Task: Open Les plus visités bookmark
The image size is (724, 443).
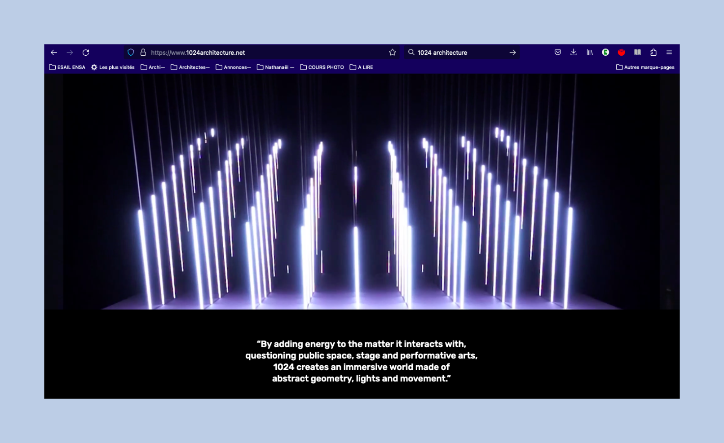Action: (113, 67)
